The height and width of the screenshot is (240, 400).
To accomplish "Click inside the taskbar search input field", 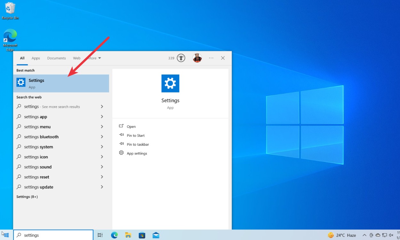I will 53,235.
